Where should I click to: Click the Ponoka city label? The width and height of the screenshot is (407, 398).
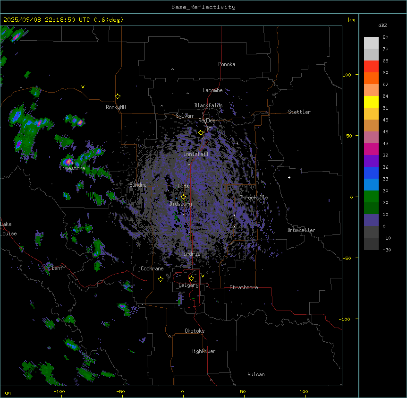click(227, 64)
